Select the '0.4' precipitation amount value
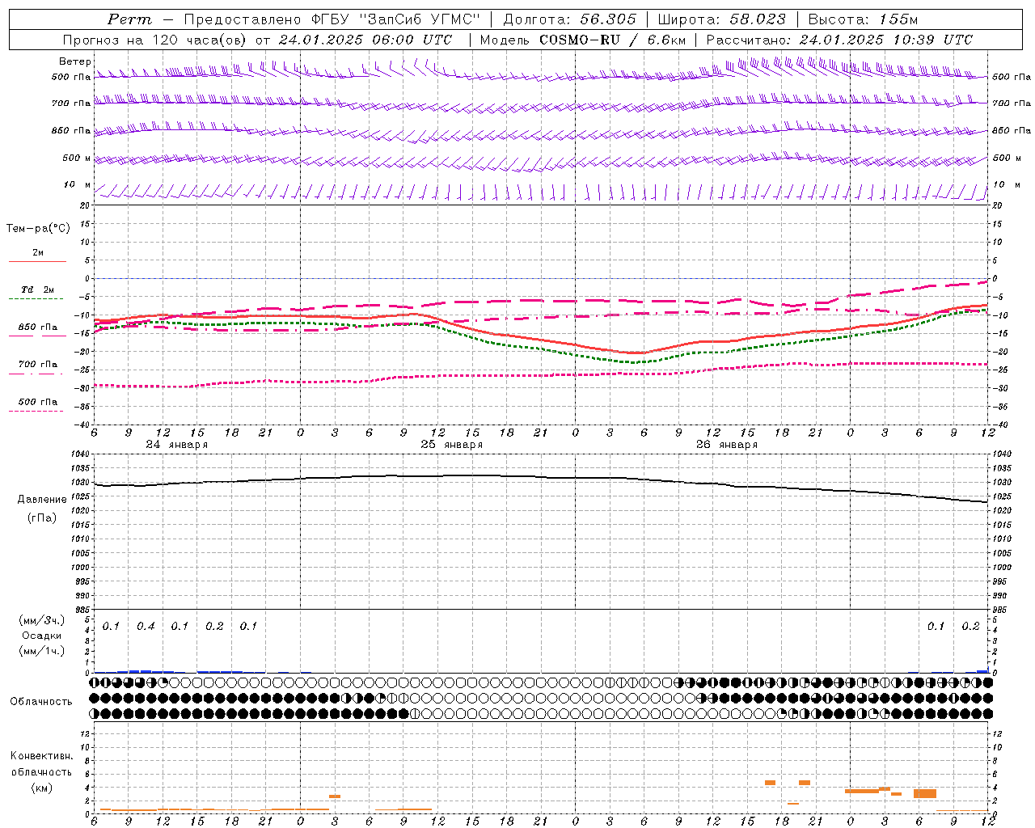1035x828 pixels. click(146, 627)
